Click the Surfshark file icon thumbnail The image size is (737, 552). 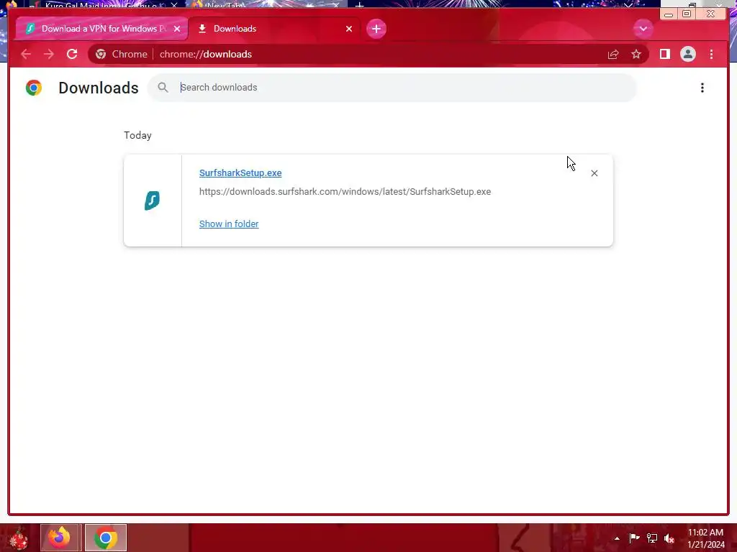152,201
